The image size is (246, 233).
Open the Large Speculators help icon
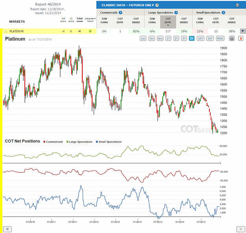click(x=176, y=13)
